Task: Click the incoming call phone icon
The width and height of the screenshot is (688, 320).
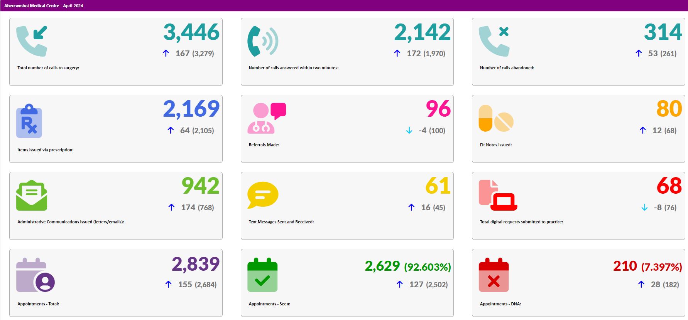Action: coord(32,41)
